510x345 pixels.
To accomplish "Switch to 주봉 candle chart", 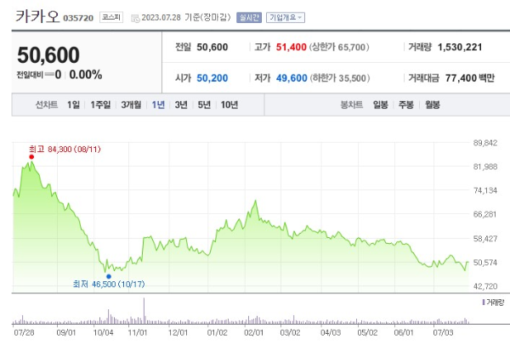I will (406, 105).
